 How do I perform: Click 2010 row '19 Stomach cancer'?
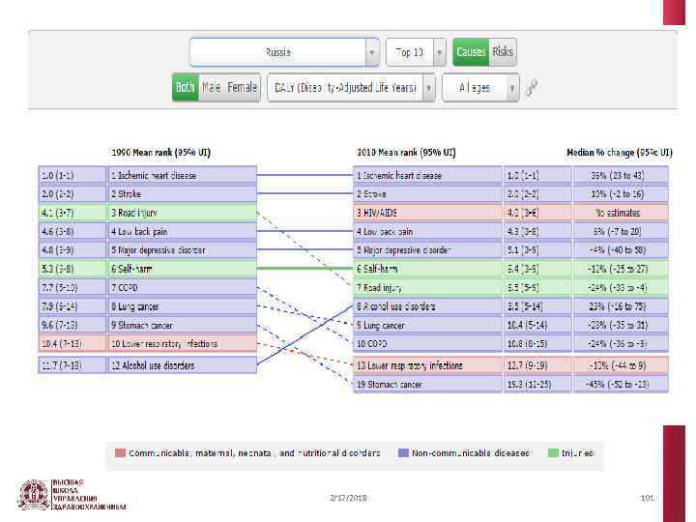[x=428, y=384]
